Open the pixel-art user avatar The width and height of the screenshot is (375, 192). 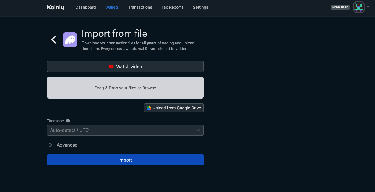(x=359, y=7)
